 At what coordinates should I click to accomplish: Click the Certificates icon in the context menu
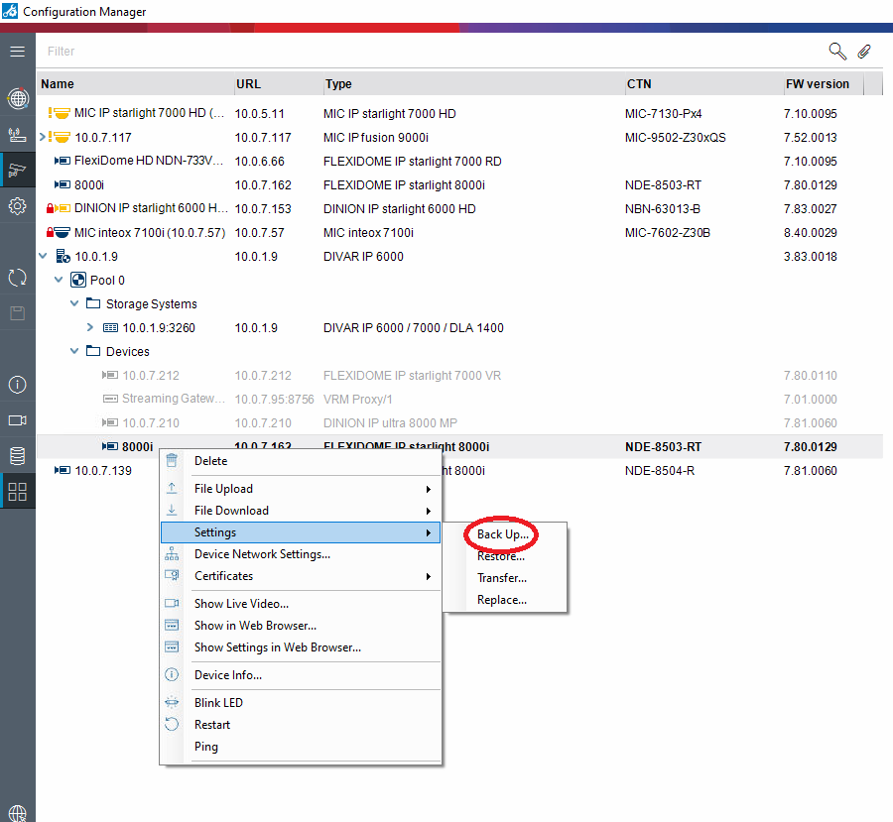[172, 575]
